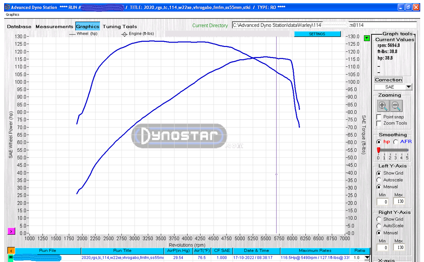The image size is (424, 262).
Task: Open the SAE correction dropdown
Action: point(409,87)
